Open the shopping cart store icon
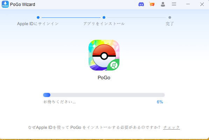This screenshot has height=140, width=209. [152, 4]
